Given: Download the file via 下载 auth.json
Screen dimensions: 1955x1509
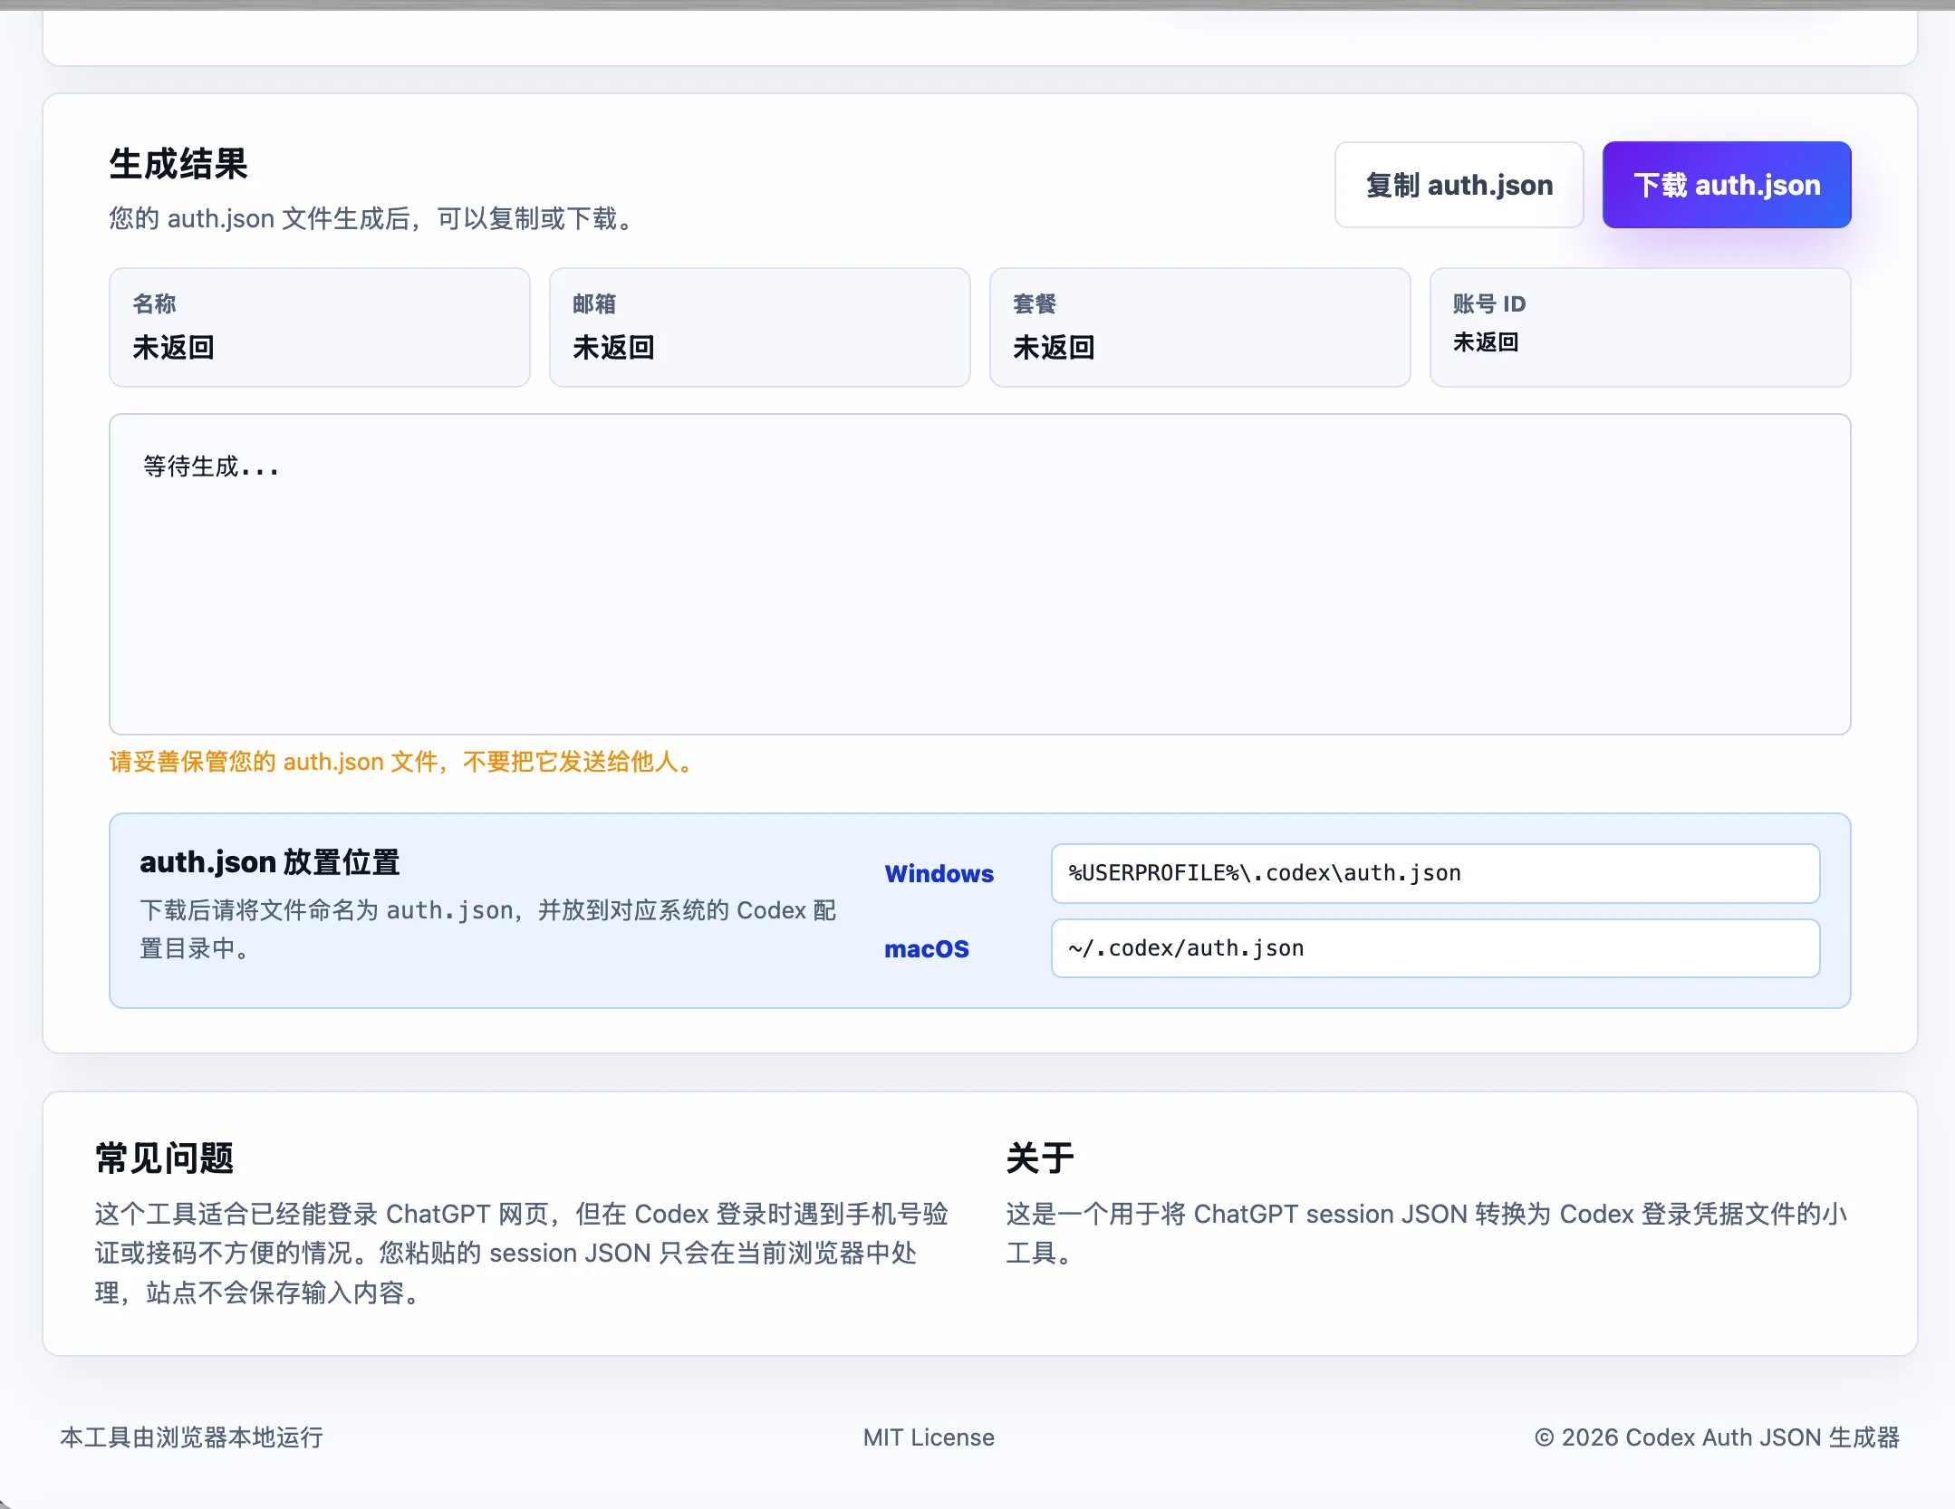Looking at the screenshot, I should [1726, 185].
